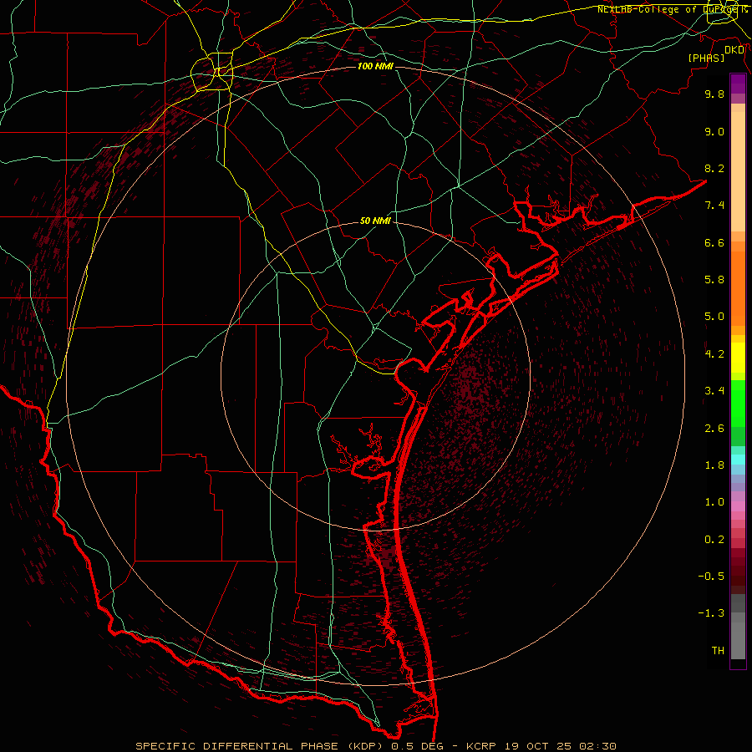The width and height of the screenshot is (752, 752).
Task: Click the "50 NMI" range ring label
Action: tap(375, 221)
